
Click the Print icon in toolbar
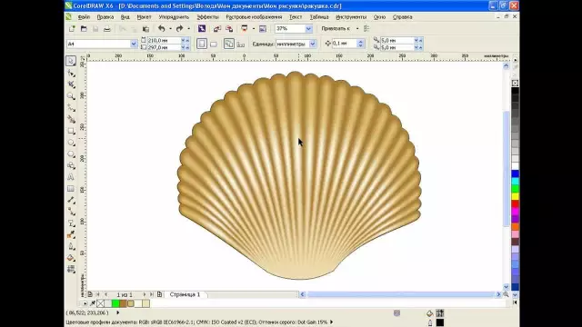(107, 28)
